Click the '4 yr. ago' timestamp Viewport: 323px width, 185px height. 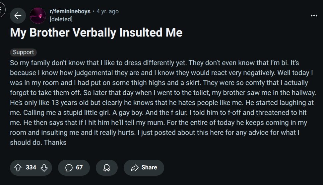click(107, 11)
